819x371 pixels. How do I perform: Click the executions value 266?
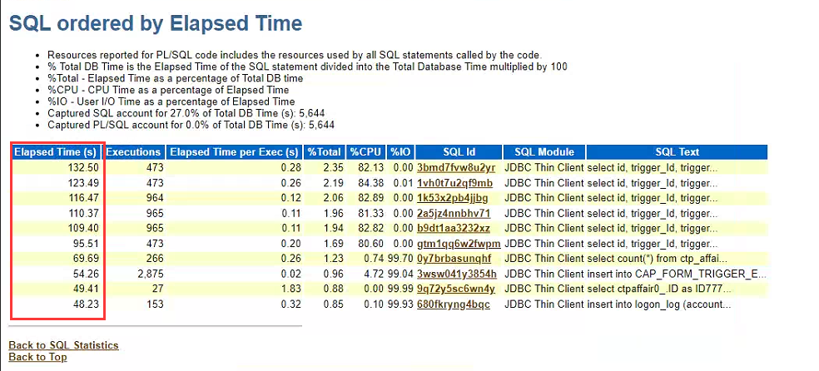click(x=155, y=259)
